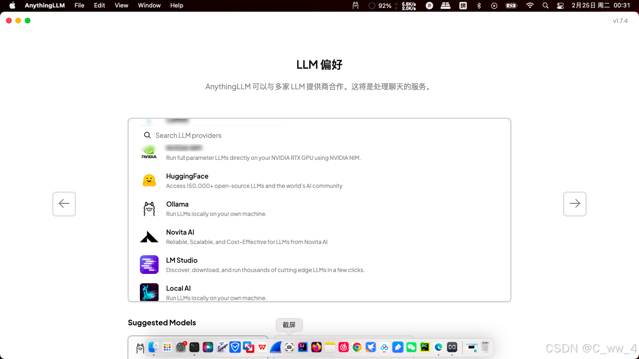Image resolution: width=639 pixels, height=359 pixels.
Task: Click the Novita AI black triangle logo
Action: [x=149, y=237]
